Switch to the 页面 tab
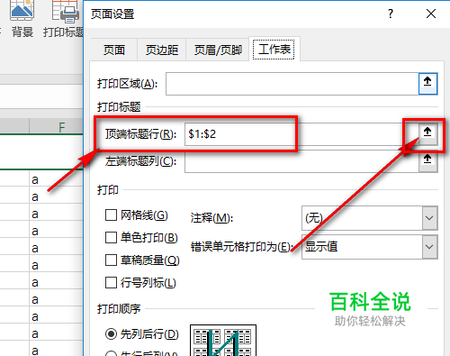450x356 pixels. tap(114, 50)
